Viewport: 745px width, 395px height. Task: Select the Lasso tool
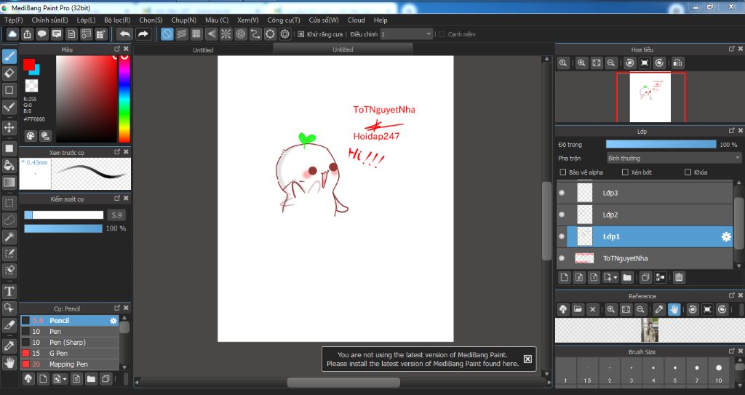tap(9, 220)
